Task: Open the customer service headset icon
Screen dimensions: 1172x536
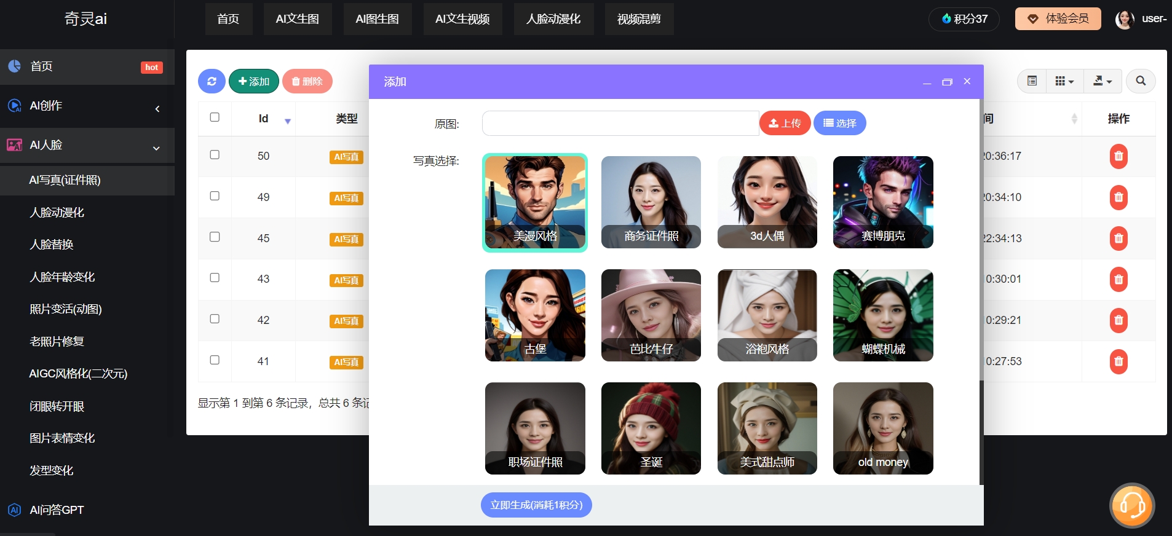Action: [1131, 505]
